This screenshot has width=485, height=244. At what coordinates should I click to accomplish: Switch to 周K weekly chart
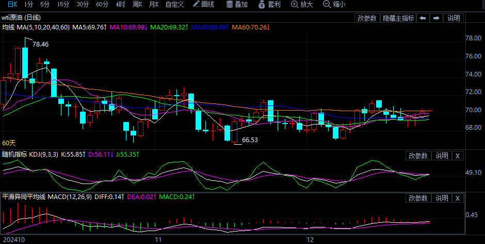137,4
